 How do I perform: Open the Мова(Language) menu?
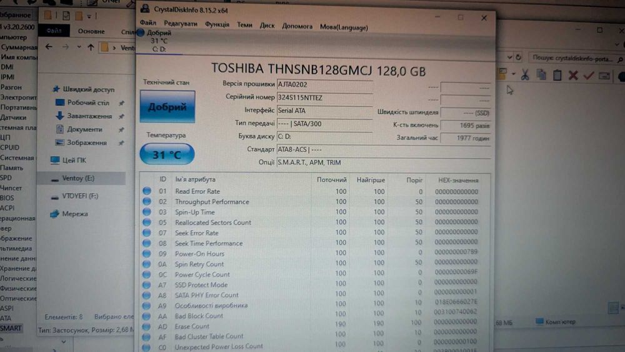click(344, 28)
